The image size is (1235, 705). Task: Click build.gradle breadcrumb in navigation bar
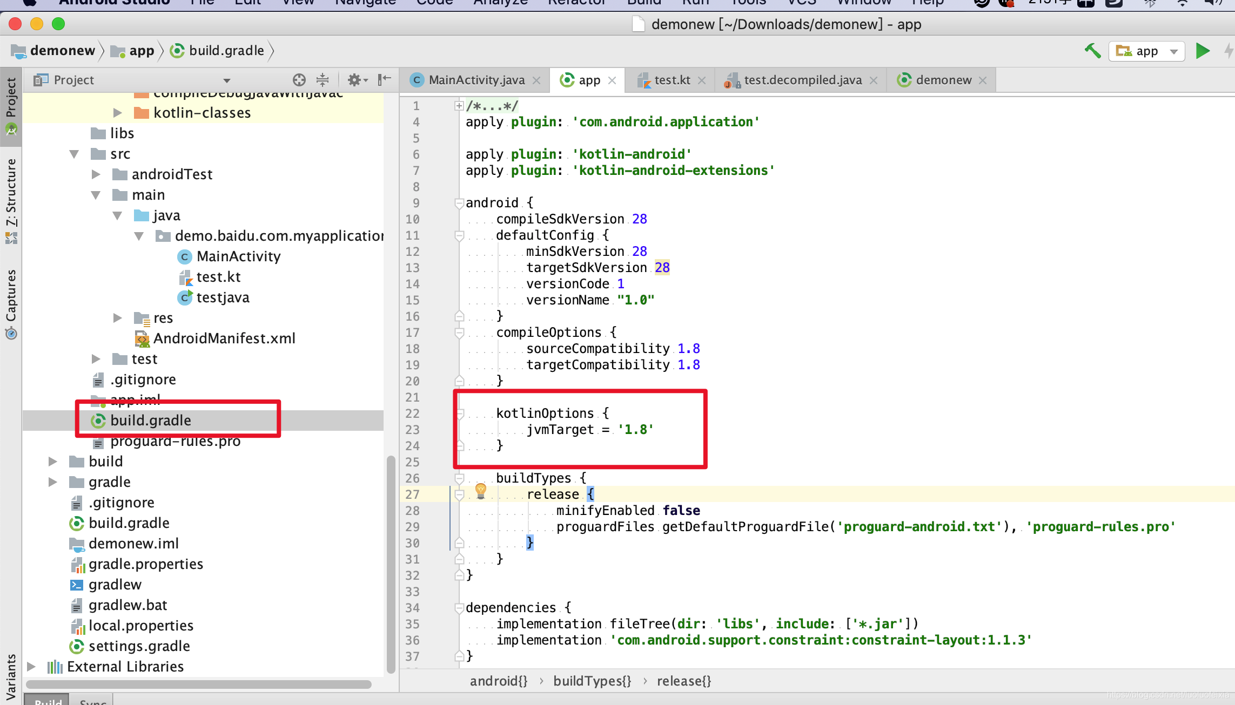click(x=217, y=51)
